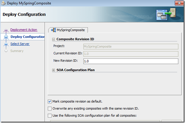Click the Project: label

tap(59, 46)
